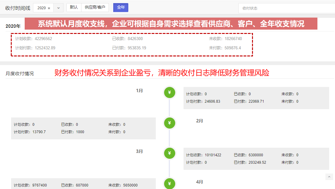This screenshot has width=335, height=189.
Task: Click the 4月 month label
Action: pyautogui.click(x=199, y=182)
